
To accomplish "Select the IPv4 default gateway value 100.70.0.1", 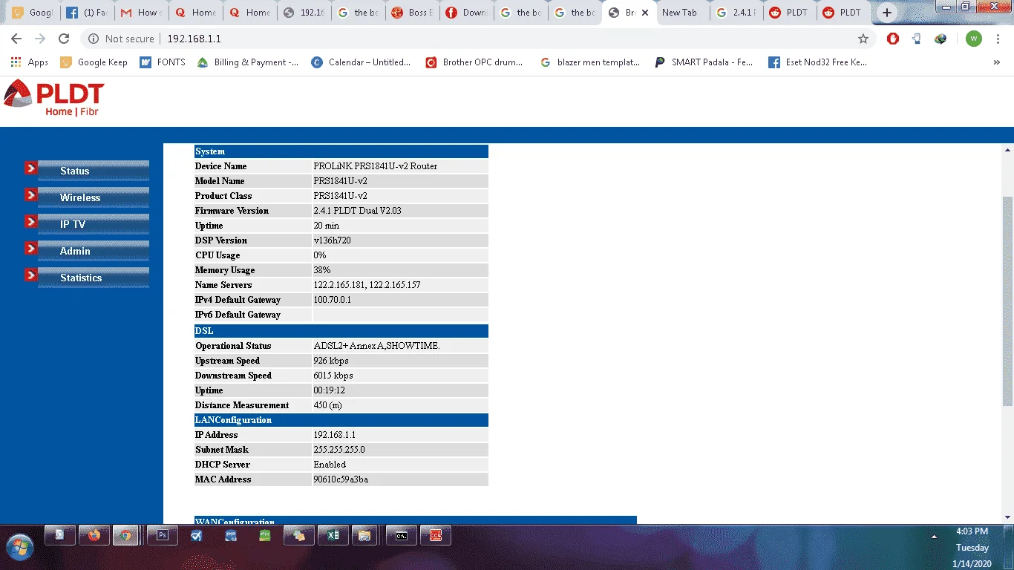I will [x=333, y=300].
